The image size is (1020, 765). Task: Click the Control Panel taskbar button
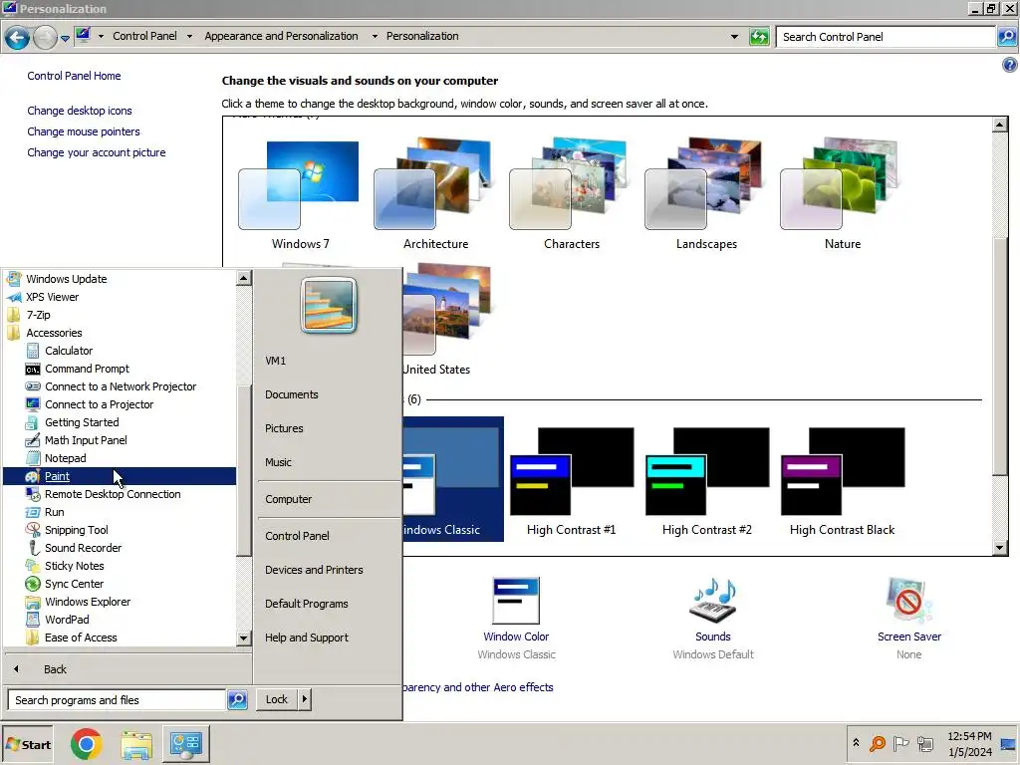click(x=186, y=744)
